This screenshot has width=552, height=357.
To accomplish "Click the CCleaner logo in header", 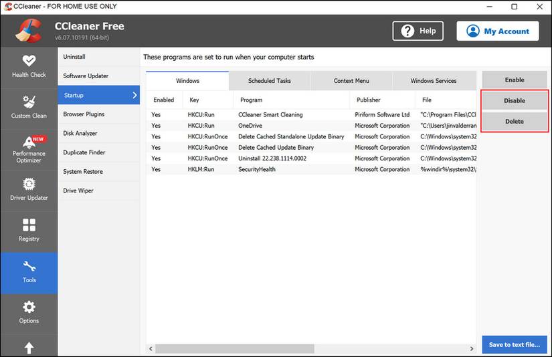I will pos(28,30).
